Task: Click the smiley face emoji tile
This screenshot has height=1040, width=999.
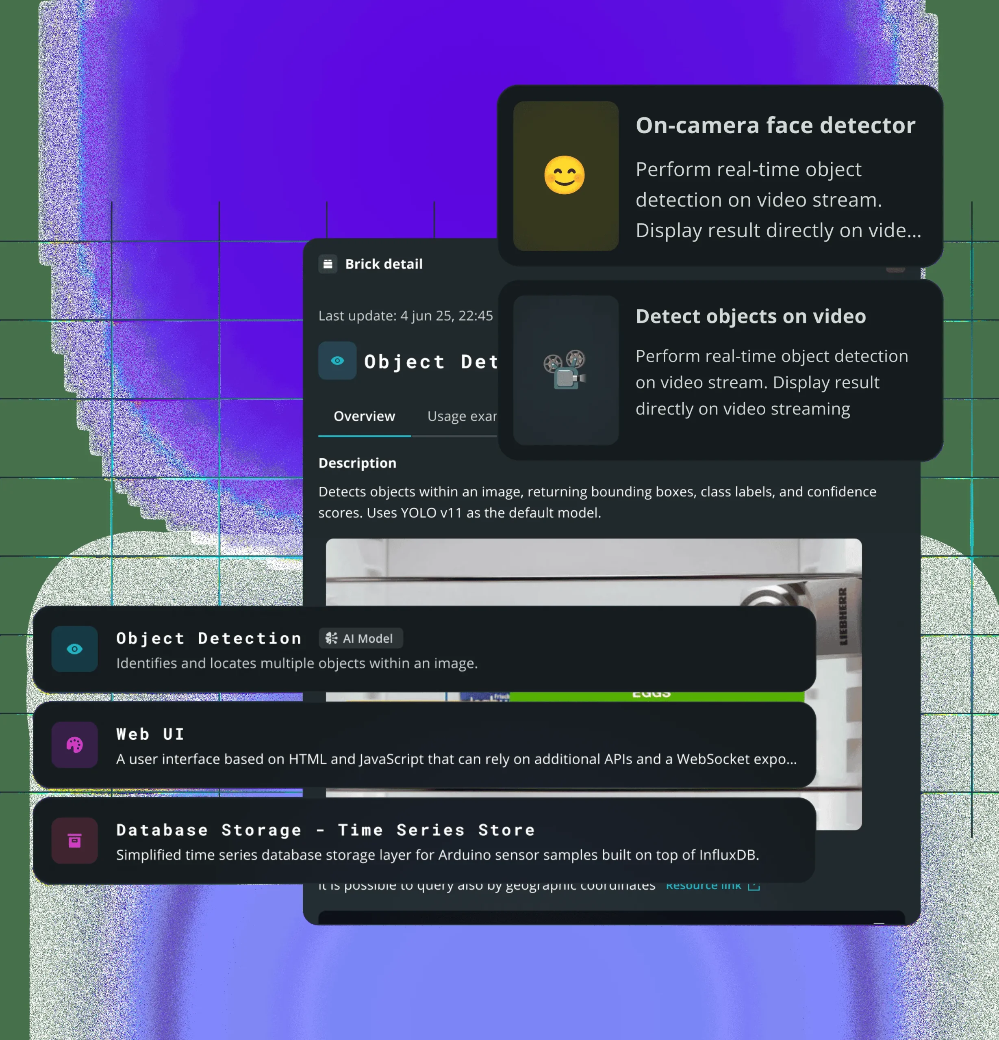Action: 565,175
